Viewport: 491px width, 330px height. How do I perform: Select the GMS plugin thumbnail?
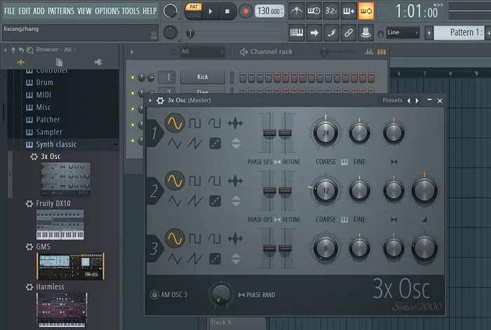click(x=70, y=266)
